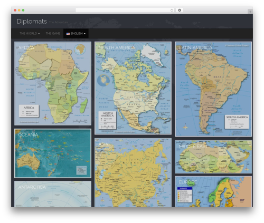Open the Europe map tile
Image resolution: width=264 pixels, height=223 pixels.
point(213,192)
